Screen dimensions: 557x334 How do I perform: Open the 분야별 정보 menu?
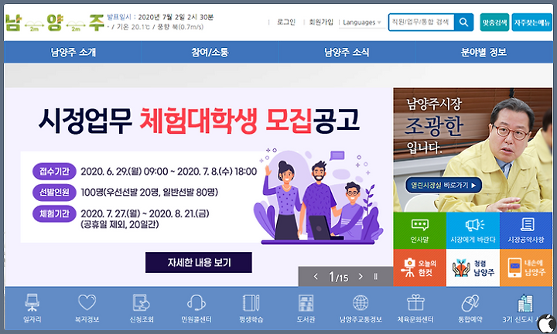[x=484, y=52]
